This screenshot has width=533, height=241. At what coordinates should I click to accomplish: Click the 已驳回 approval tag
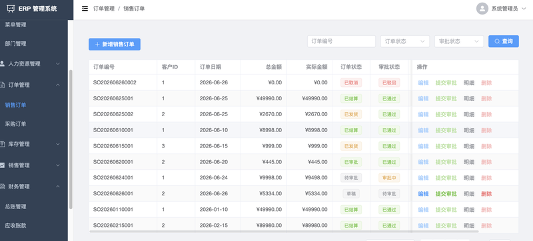tap(389, 82)
